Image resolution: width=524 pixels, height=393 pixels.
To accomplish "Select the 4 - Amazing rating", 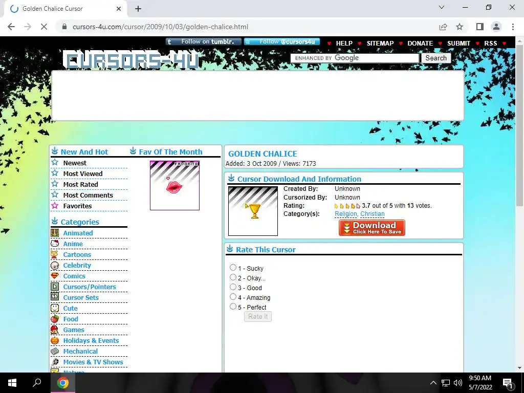I will (233, 296).
